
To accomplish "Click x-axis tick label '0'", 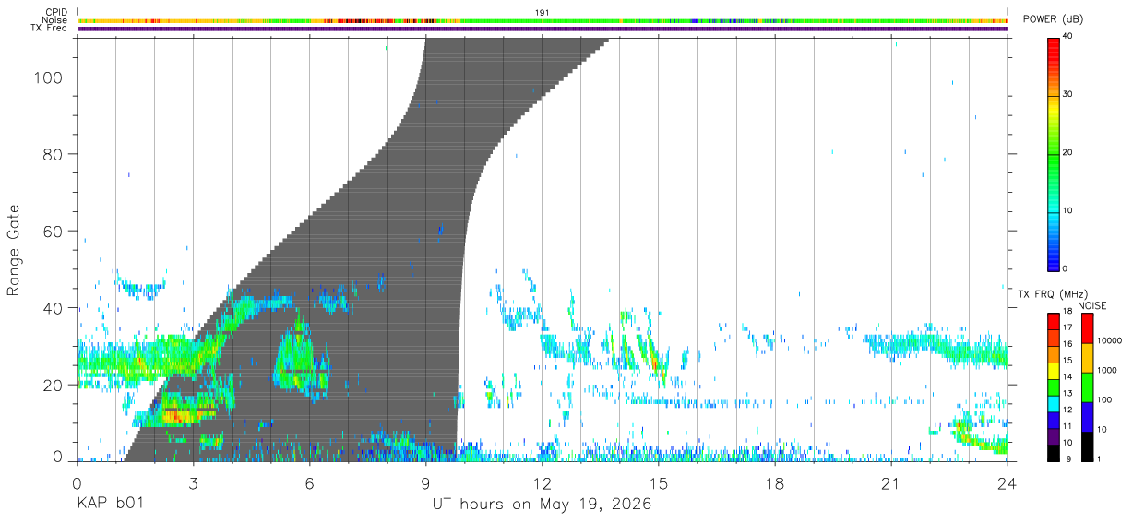I will click(77, 484).
